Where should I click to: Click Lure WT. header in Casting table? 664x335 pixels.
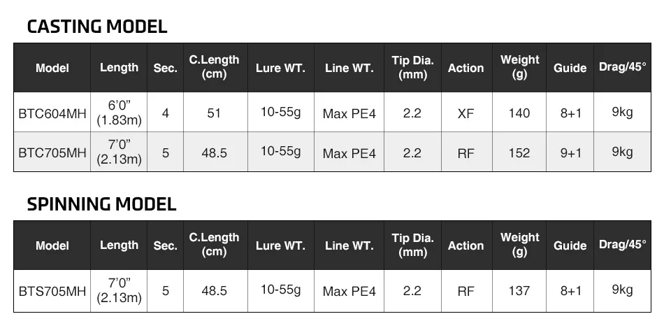(280, 68)
